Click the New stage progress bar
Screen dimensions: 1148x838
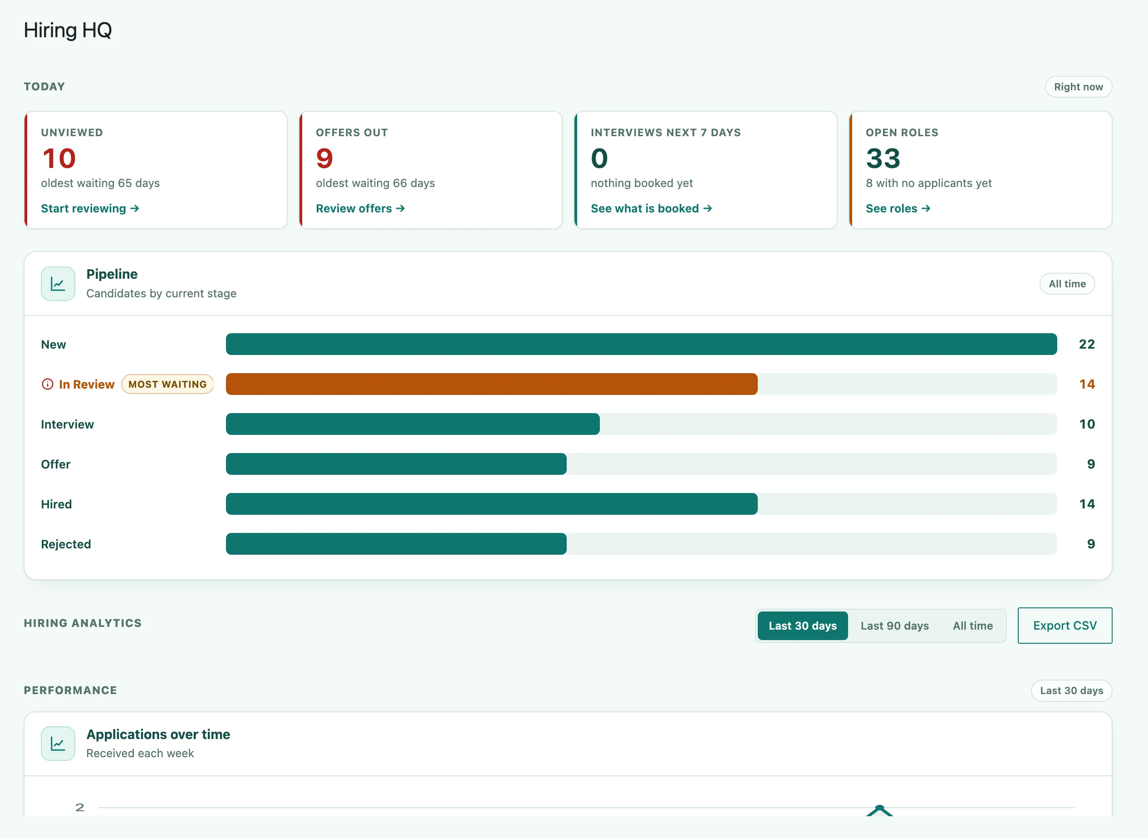coord(641,345)
